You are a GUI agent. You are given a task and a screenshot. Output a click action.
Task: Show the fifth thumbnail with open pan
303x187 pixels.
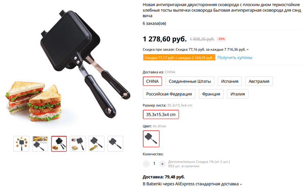tap(97, 144)
